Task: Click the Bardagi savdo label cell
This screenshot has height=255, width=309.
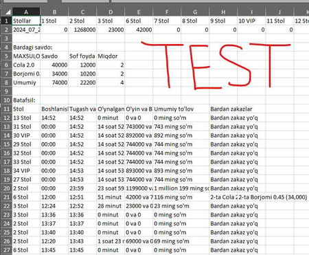Action: [x=26, y=47]
